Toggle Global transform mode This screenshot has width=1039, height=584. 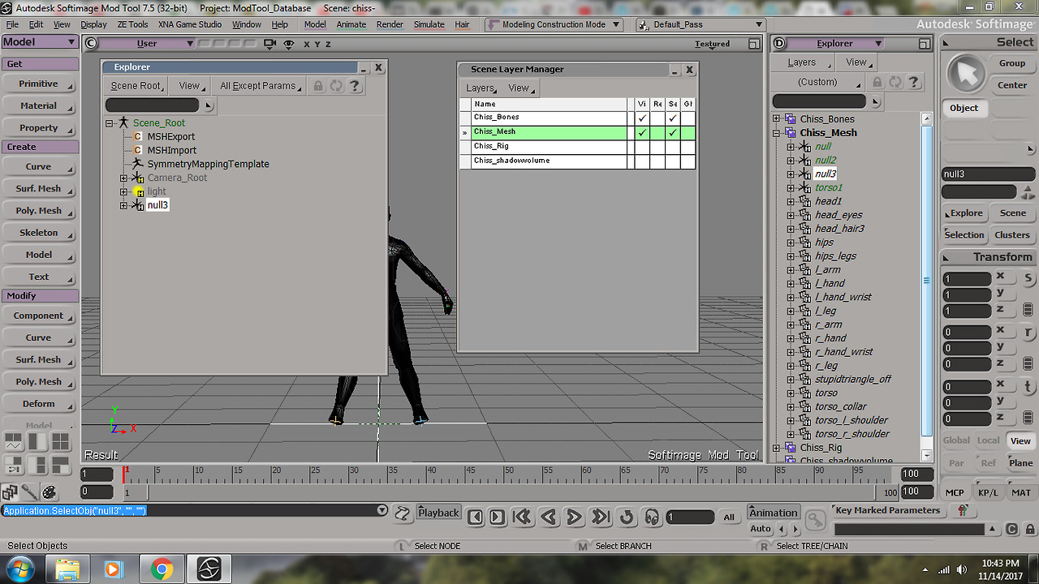pyautogui.click(x=956, y=440)
